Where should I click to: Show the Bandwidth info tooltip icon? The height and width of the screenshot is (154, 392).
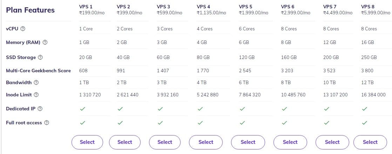[x=36, y=82]
